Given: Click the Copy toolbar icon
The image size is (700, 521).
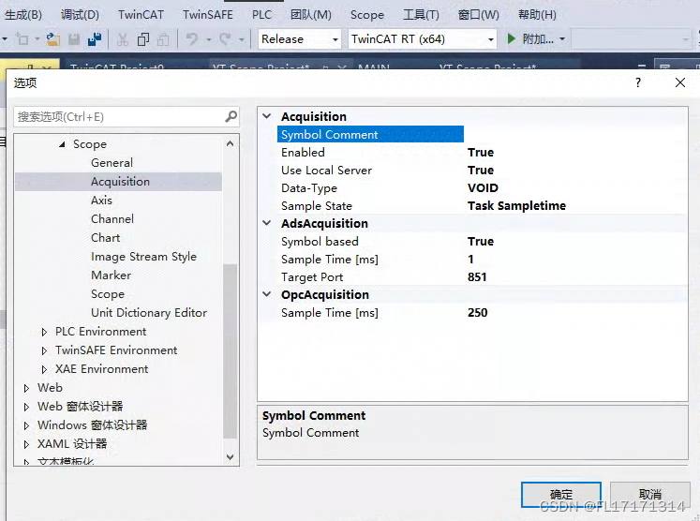Looking at the screenshot, I should pyautogui.click(x=143, y=39).
